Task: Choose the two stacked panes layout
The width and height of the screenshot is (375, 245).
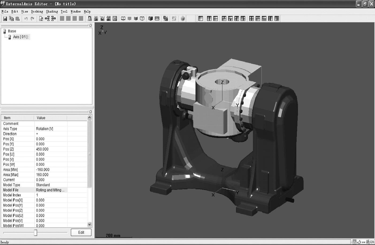Action: (x=216, y=18)
